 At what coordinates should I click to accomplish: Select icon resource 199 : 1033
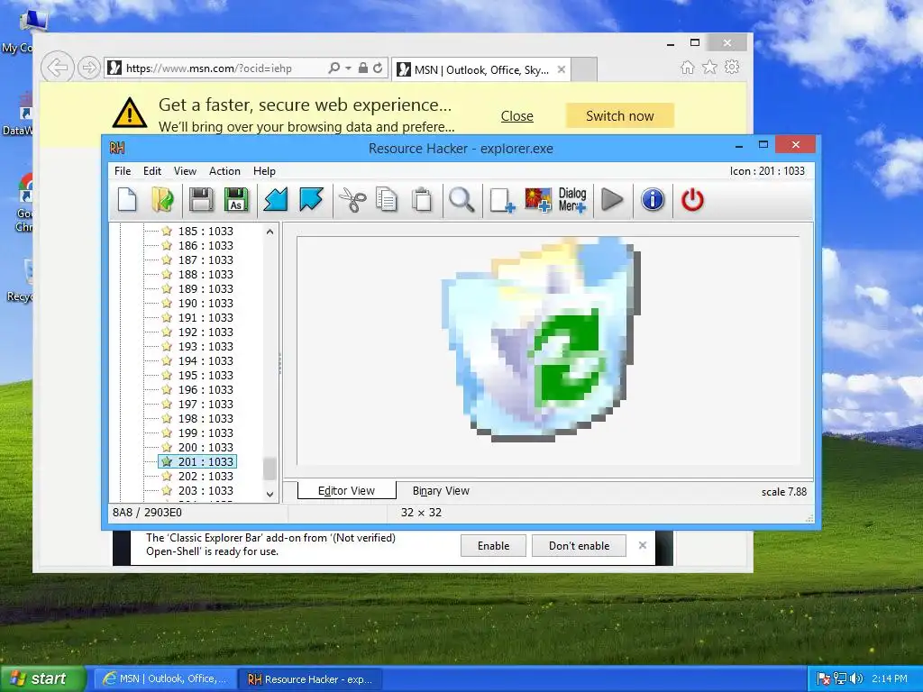pyautogui.click(x=206, y=433)
